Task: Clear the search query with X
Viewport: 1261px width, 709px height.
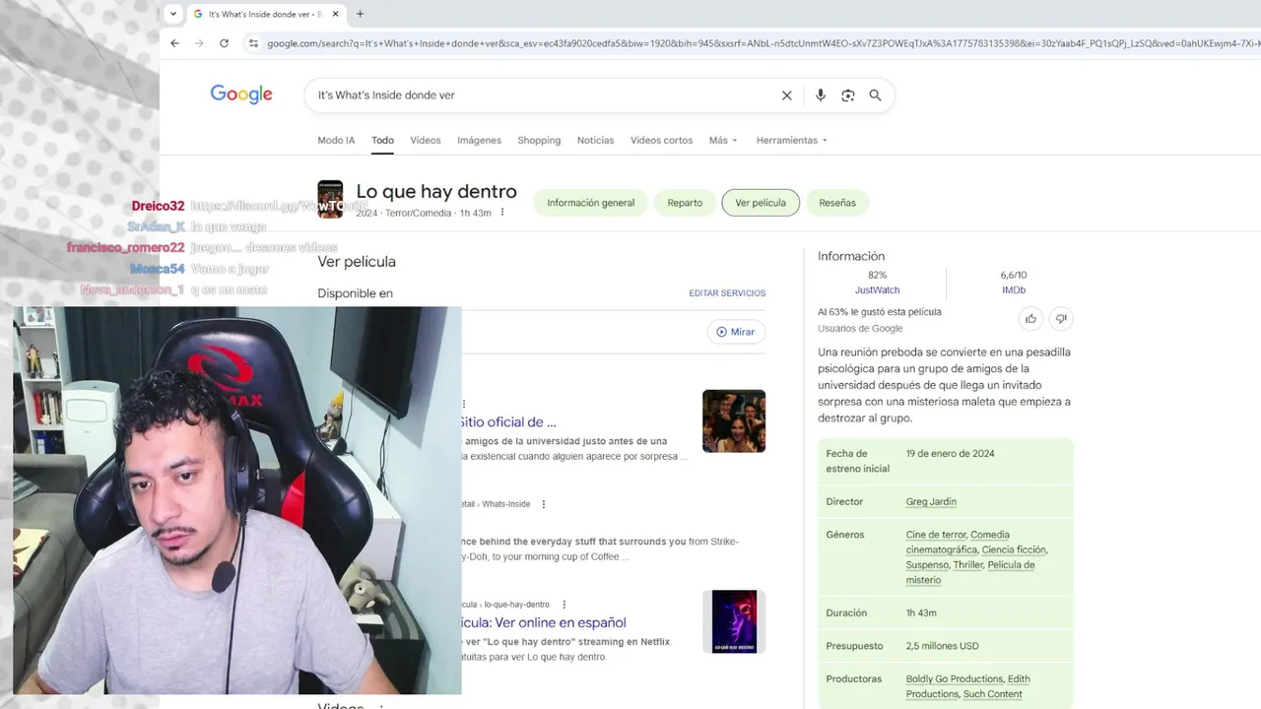Action: click(x=786, y=96)
